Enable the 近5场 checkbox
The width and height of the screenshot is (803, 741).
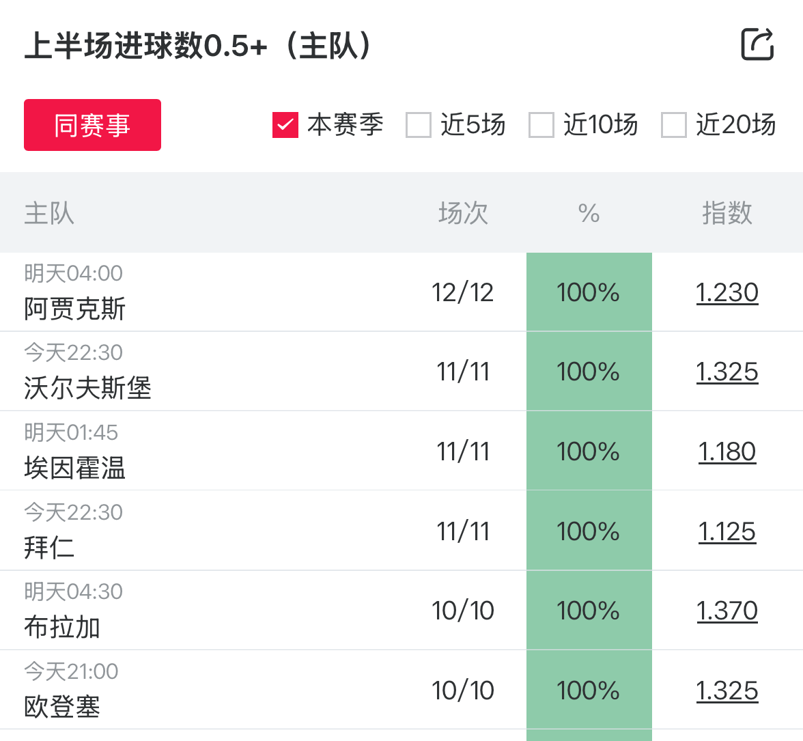coord(419,125)
